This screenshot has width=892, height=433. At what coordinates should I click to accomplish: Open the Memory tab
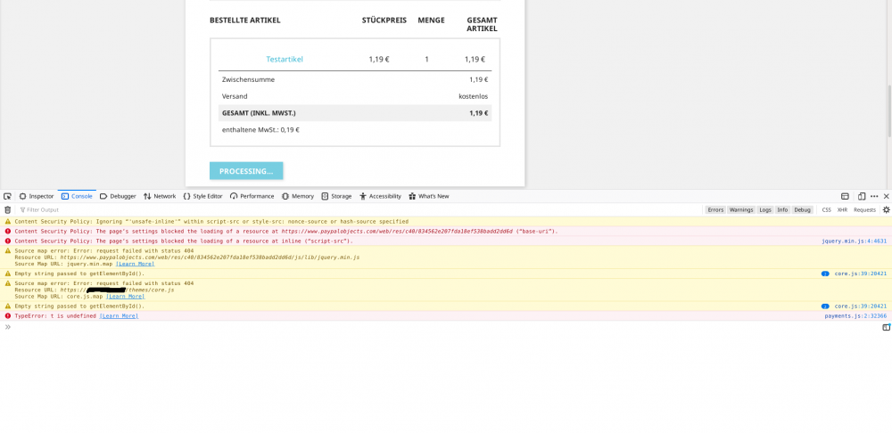click(x=298, y=196)
